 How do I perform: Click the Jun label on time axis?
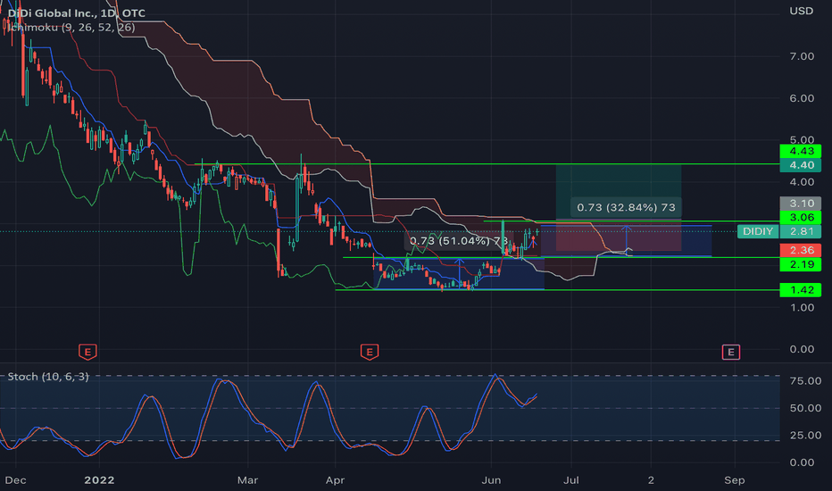click(x=491, y=480)
